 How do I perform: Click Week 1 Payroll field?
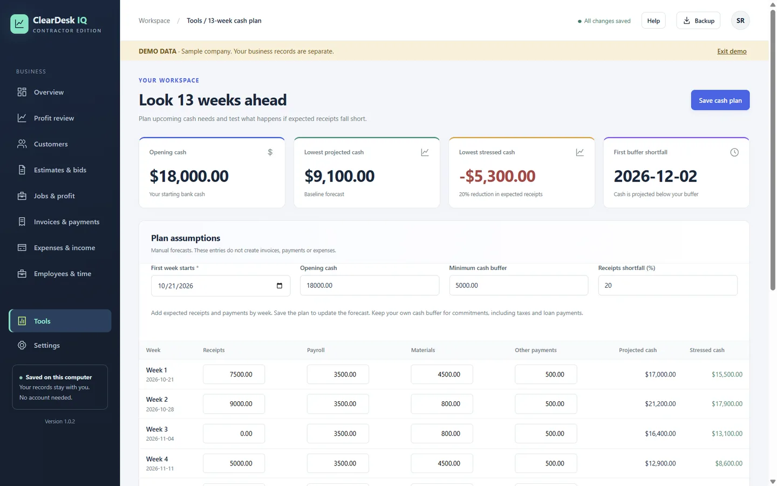[338, 374]
